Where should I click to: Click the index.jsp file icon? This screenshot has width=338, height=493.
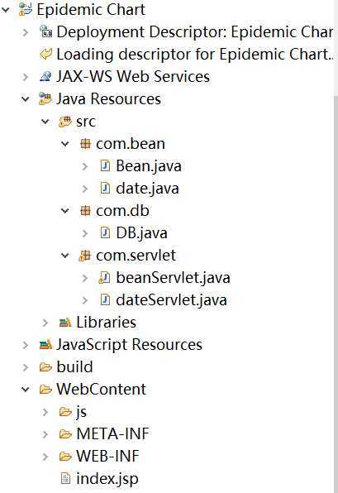tap(65, 479)
